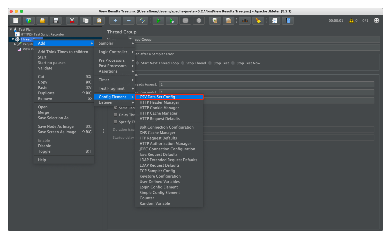Image resolution: width=391 pixels, height=239 pixels.
Task: Choose CSV Data Set Config
Action: tap(169, 97)
